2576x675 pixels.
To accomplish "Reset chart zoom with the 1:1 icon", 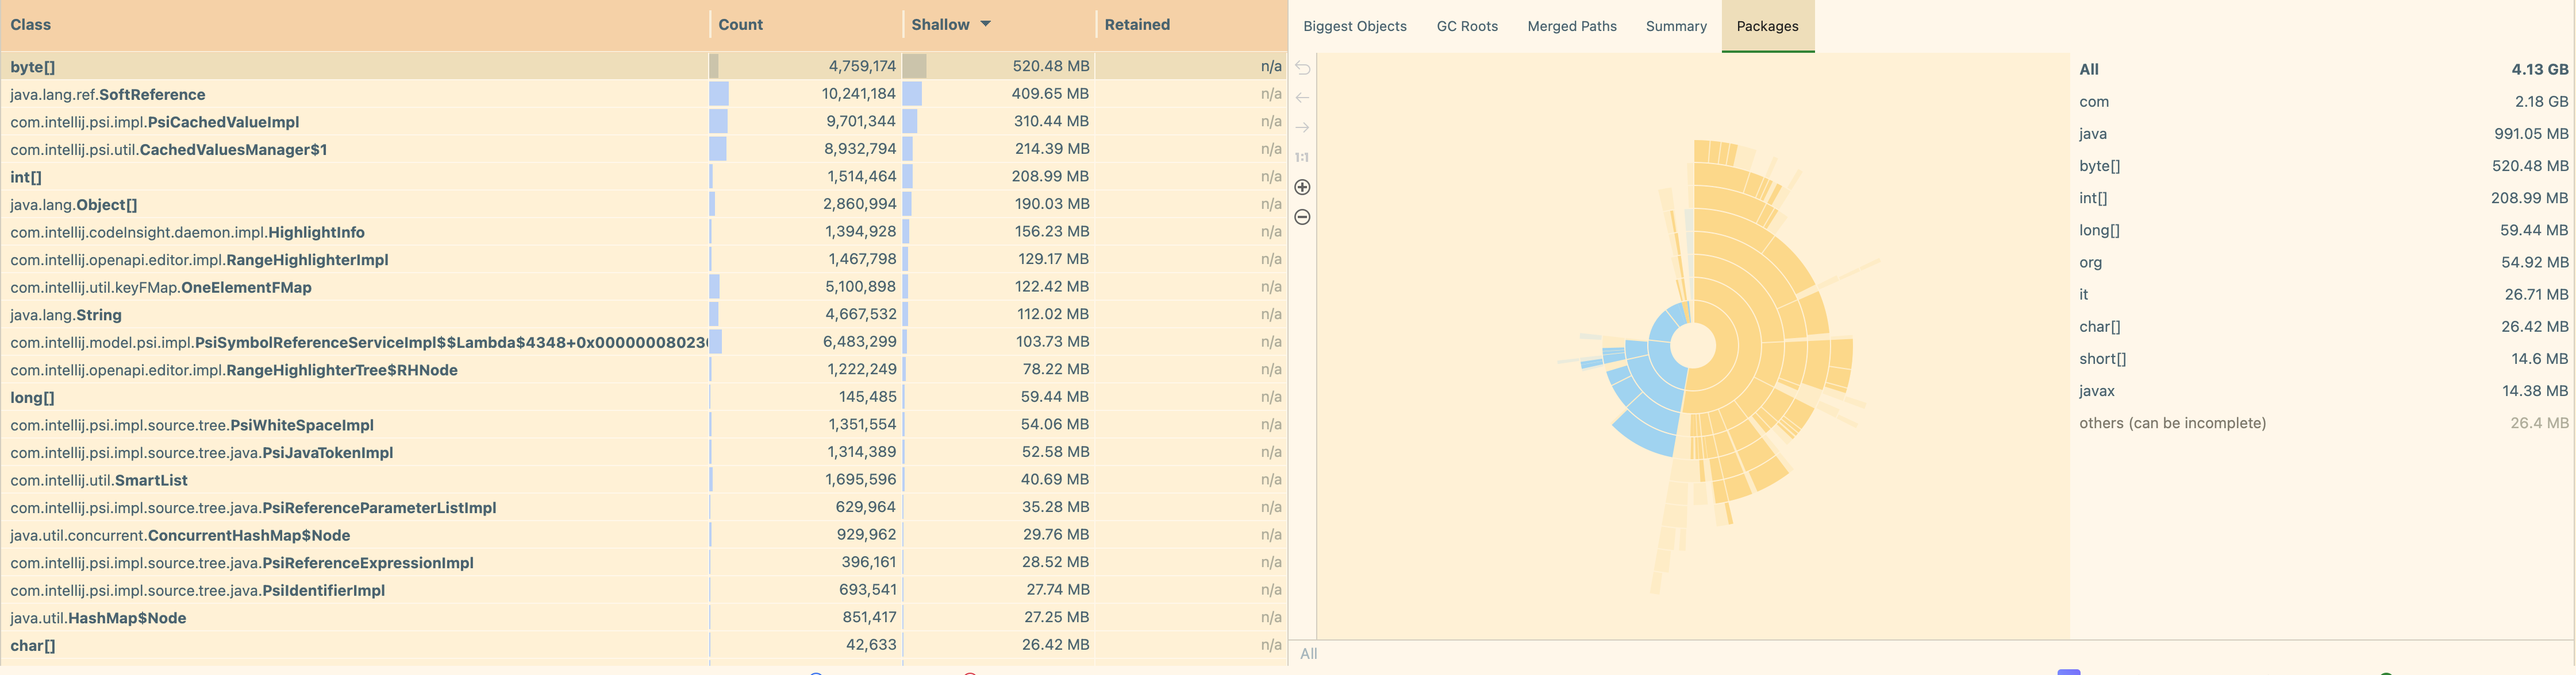I will coord(1302,158).
